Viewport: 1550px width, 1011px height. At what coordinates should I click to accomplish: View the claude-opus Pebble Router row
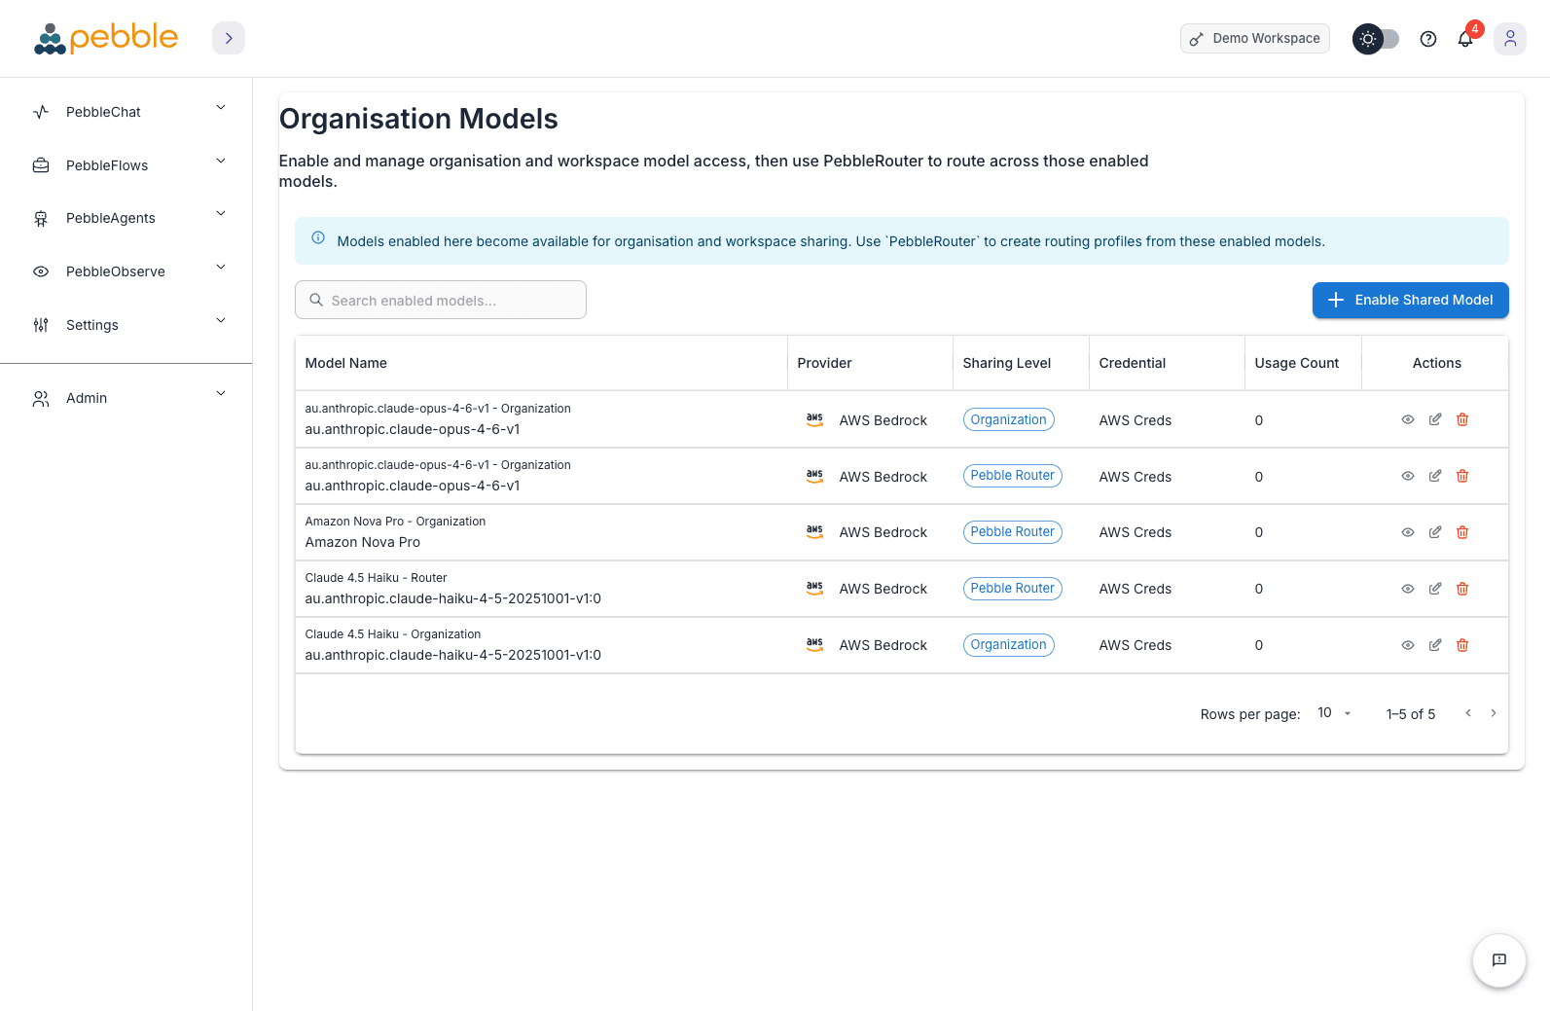tap(1408, 476)
